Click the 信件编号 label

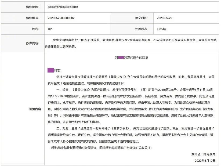coord(32,18)
